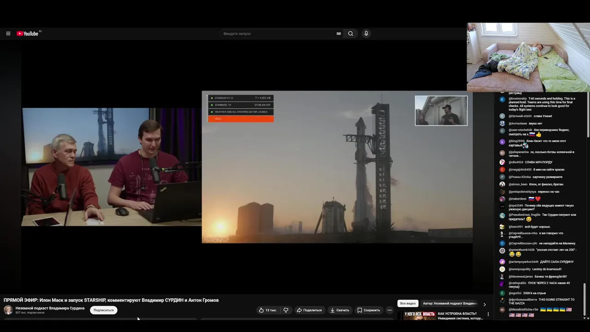Viewport: 590px width, 332px height.
Task: Open the three-dot more actions menu
Action: (389, 310)
